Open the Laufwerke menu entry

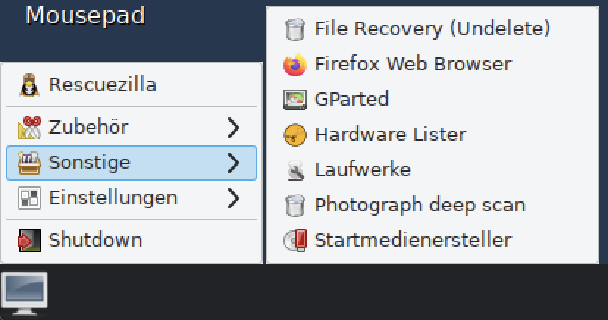pyautogui.click(x=433, y=170)
